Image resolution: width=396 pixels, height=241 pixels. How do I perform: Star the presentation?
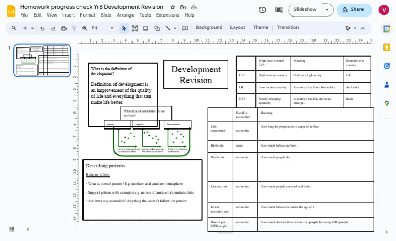pos(173,7)
